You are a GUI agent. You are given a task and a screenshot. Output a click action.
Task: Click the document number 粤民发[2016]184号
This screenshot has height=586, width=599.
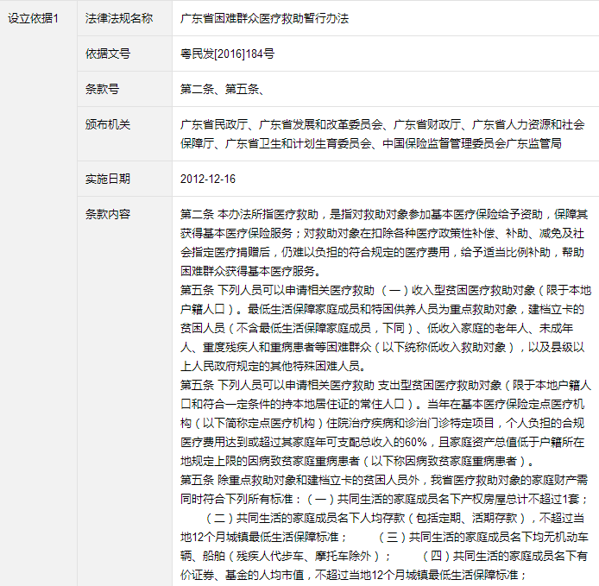pos(227,54)
